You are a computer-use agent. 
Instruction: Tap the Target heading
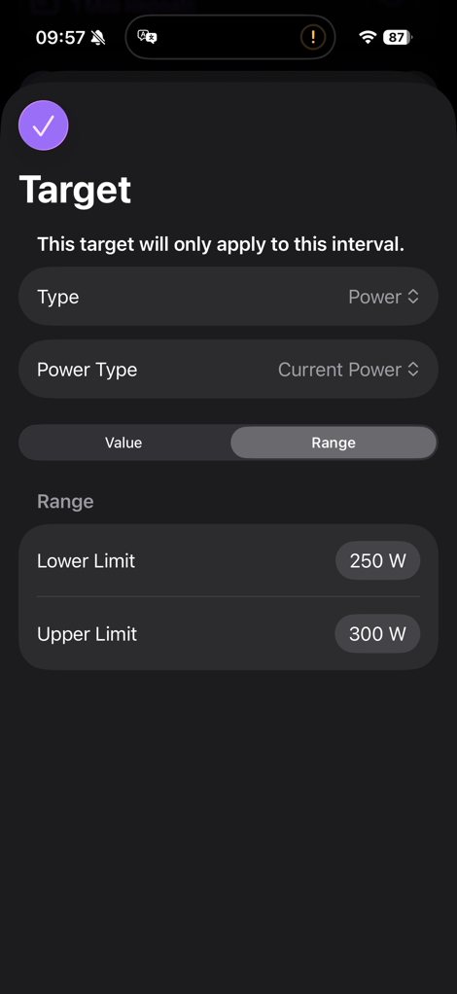coord(76,190)
